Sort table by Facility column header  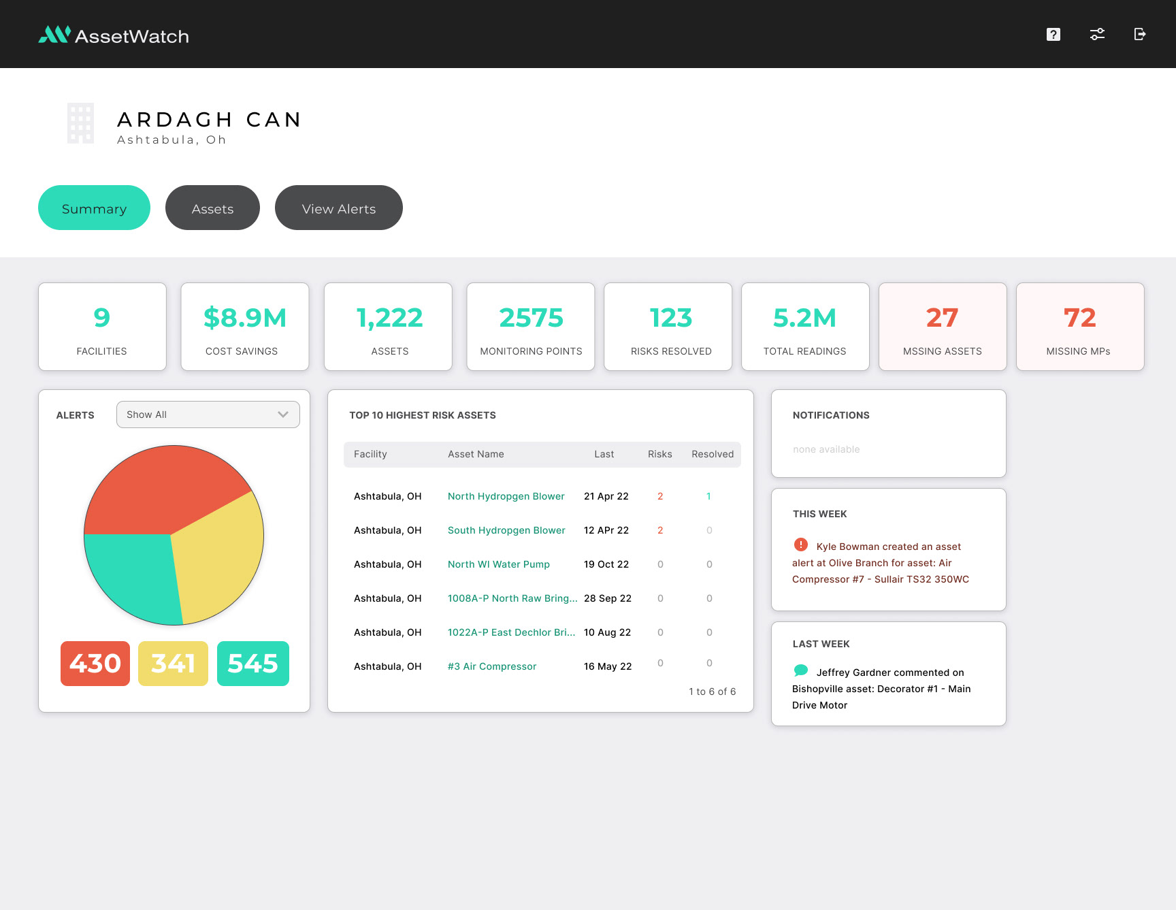coord(370,454)
